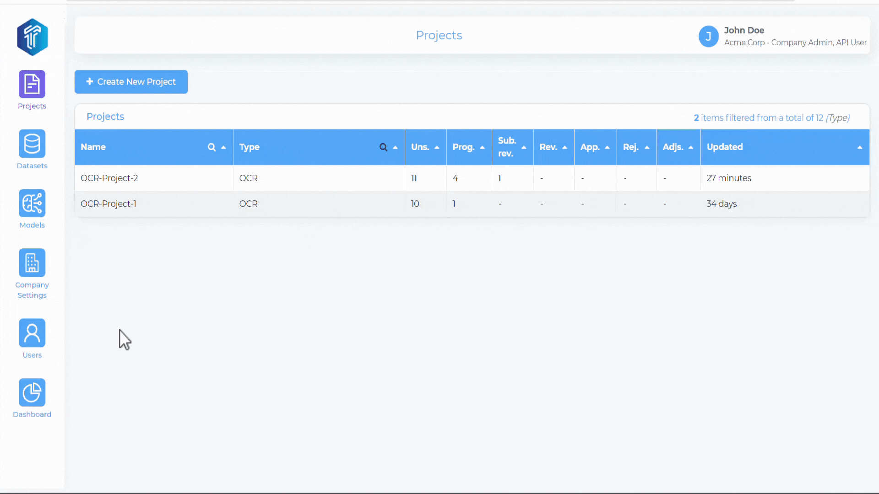Click the Datasets label in sidebar
879x494 pixels.
32,166
